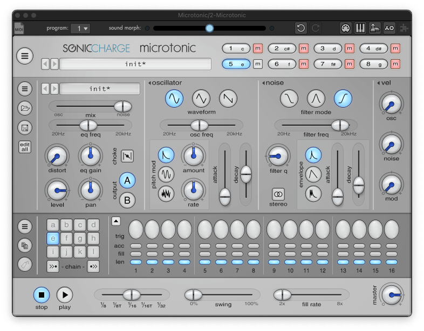The image size is (424, 331).
Task: Click the choke button
Action: [127, 156]
